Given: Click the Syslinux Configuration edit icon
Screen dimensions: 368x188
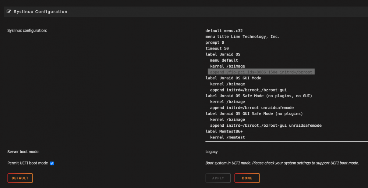Looking at the screenshot, I should coord(9,11).
